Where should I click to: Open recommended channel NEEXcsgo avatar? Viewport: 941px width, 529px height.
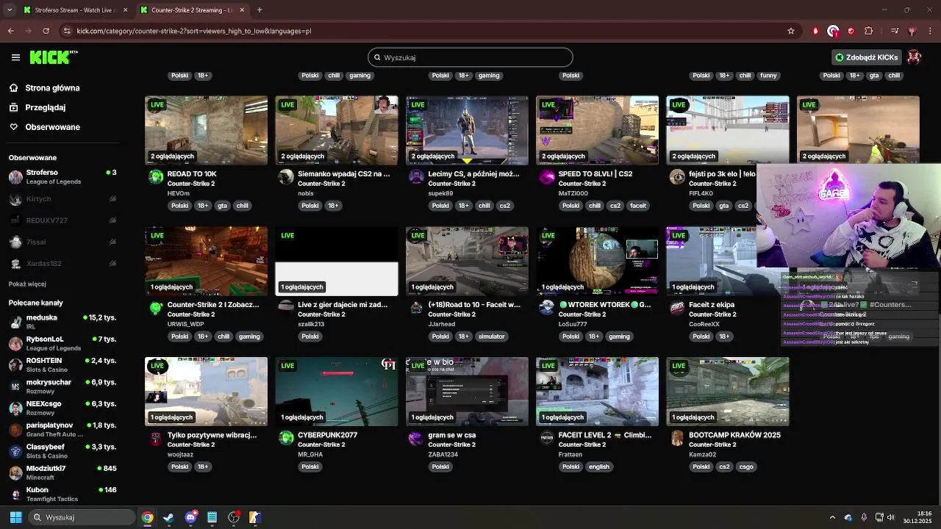tap(15, 409)
